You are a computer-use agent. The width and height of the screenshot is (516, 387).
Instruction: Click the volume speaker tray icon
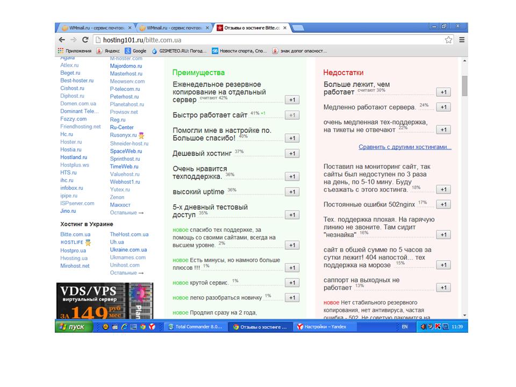pyautogui.click(x=423, y=327)
